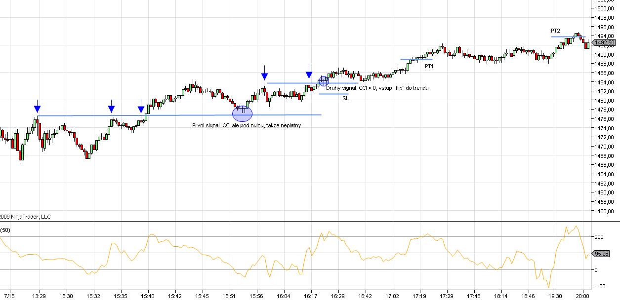Click the -100 level on CCI axis
This screenshot has height=302, width=620.
[x=600, y=287]
